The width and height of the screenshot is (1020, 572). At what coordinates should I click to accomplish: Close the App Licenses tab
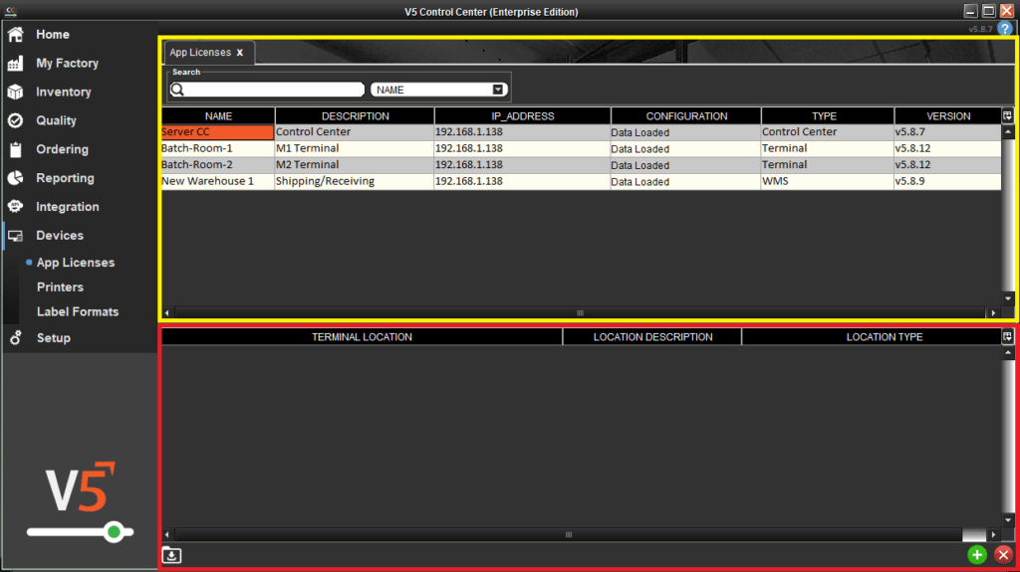click(239, 53)
